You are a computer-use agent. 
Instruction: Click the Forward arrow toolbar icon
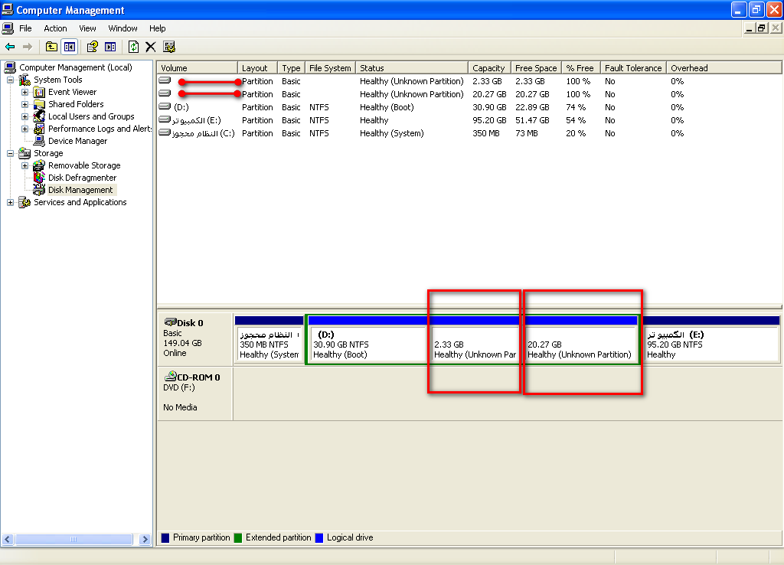[x=28, y=47]
